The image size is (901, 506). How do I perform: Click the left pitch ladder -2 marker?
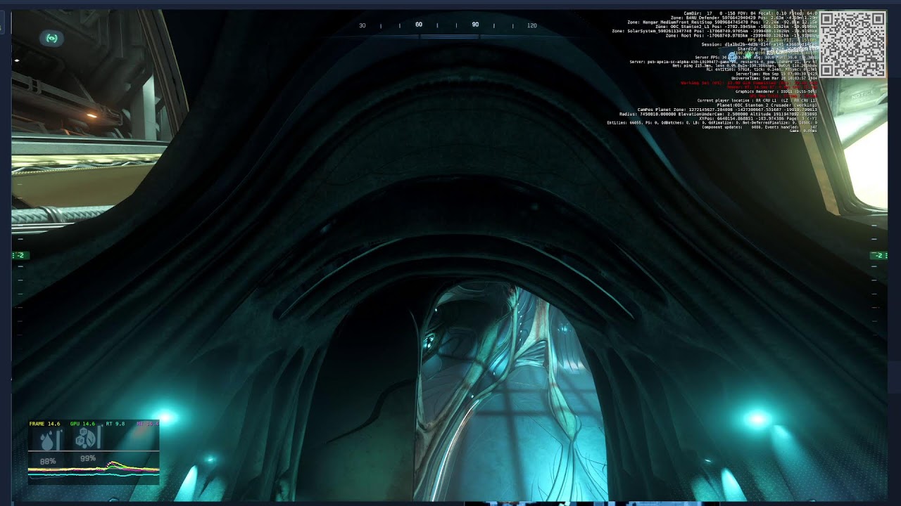point(20,255)
